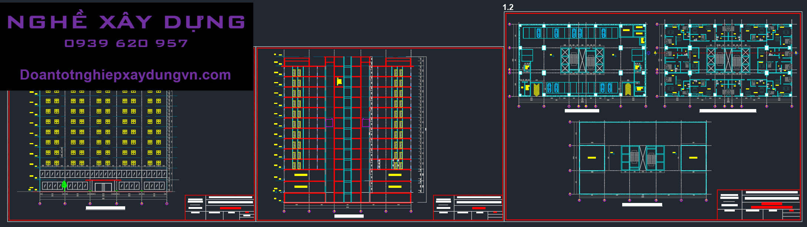Screen dimensions: 807x227
Task: Click the yellow label in roof plan's left room
Action: pos(592,158)
